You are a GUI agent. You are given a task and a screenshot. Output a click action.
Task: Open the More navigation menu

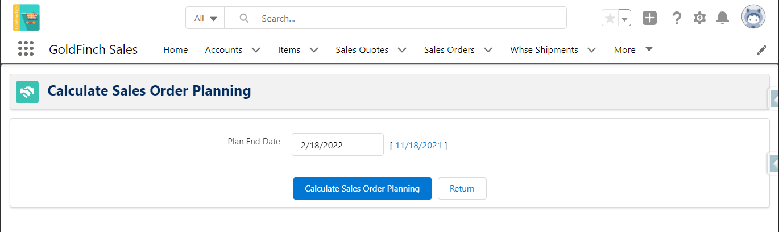[x=633, y=50]
